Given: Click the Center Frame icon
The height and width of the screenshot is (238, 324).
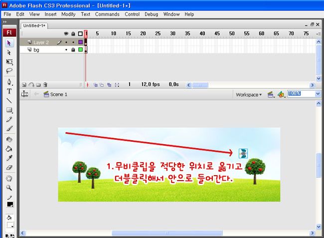Looking at the screenshot, I should coord(87,85).
